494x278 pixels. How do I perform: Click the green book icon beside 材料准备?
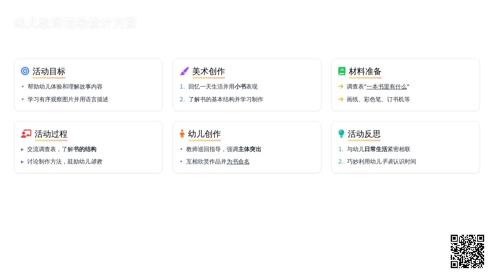pos(342,71)
